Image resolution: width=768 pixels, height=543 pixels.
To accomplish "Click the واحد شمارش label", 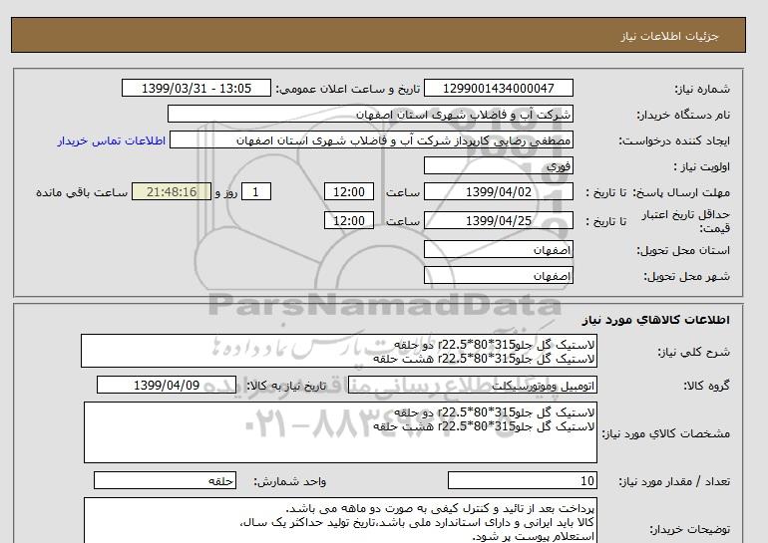I will 290,482.
